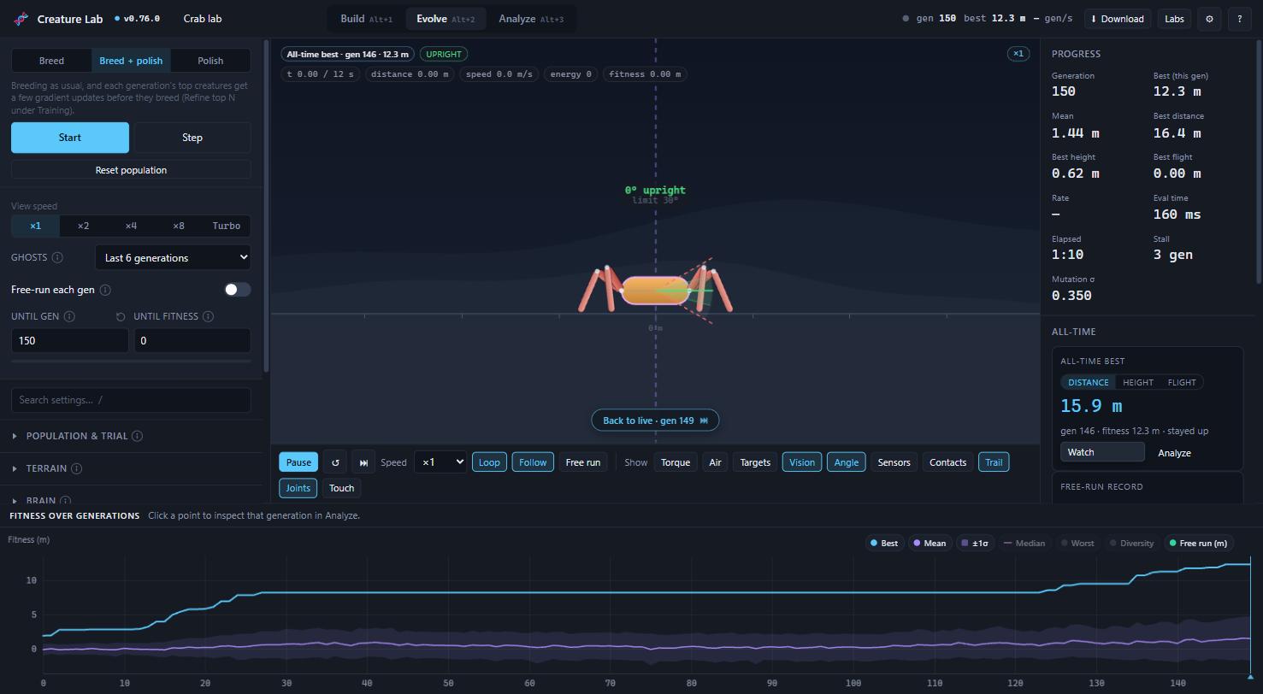Viewport: 1263px width, 694px height.
Task: Click the Until Fitness info icon
Action: point(208,316)
